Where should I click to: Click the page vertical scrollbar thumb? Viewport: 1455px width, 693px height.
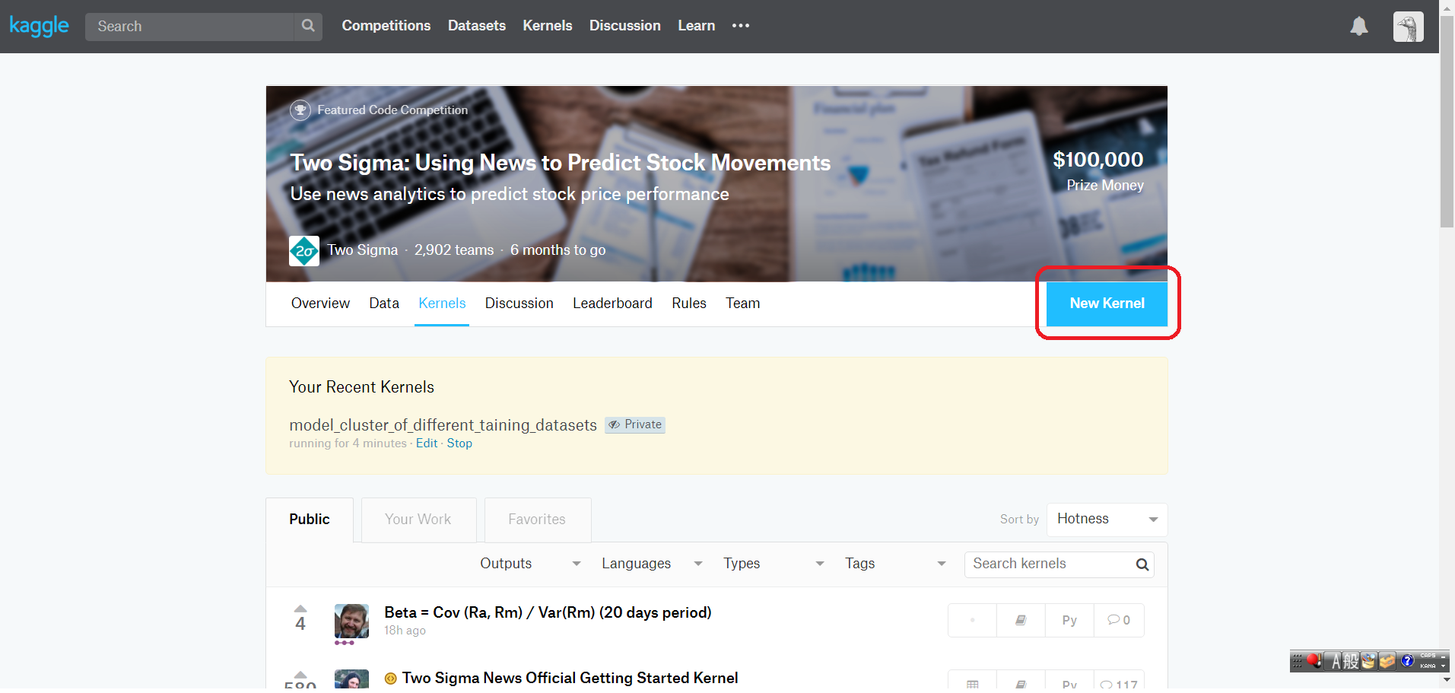(1447, 122)
